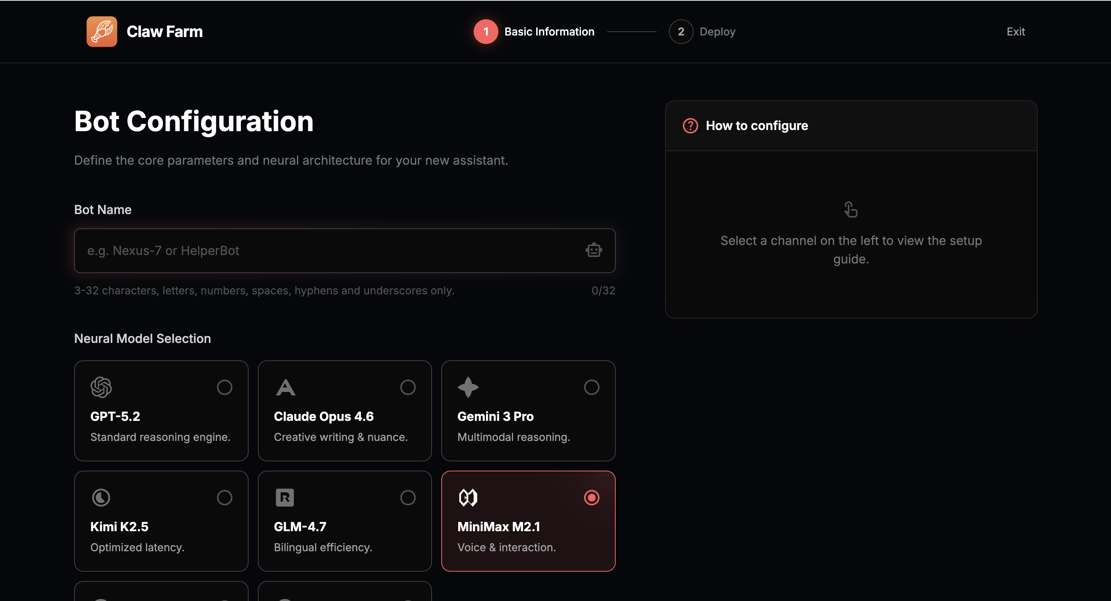Click the Standard reasoning engine description
Screen dimensions: 1111x601
pos(161,437)
